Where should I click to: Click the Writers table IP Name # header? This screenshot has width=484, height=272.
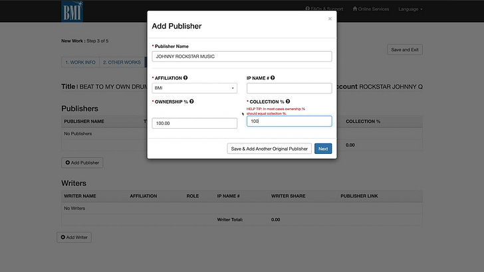pos(229,196)
